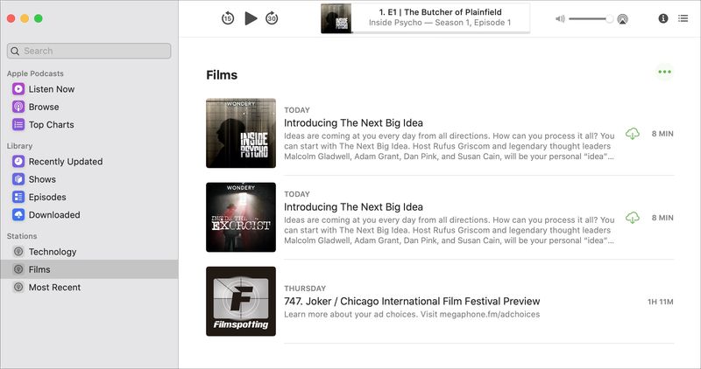This screenshot has width=701, height=369.
Task: Click into the Search field
Action: tap(89, 51)
